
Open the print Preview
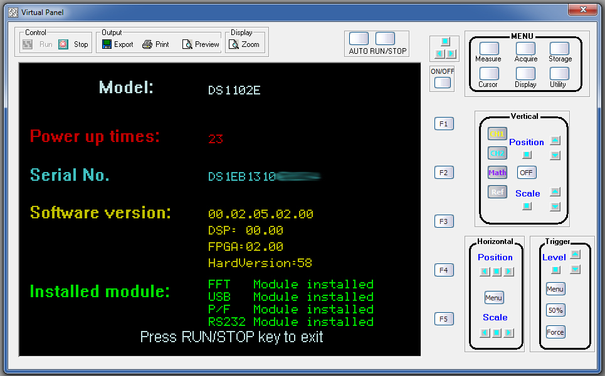pyautogui.click(x=201, y=44)
